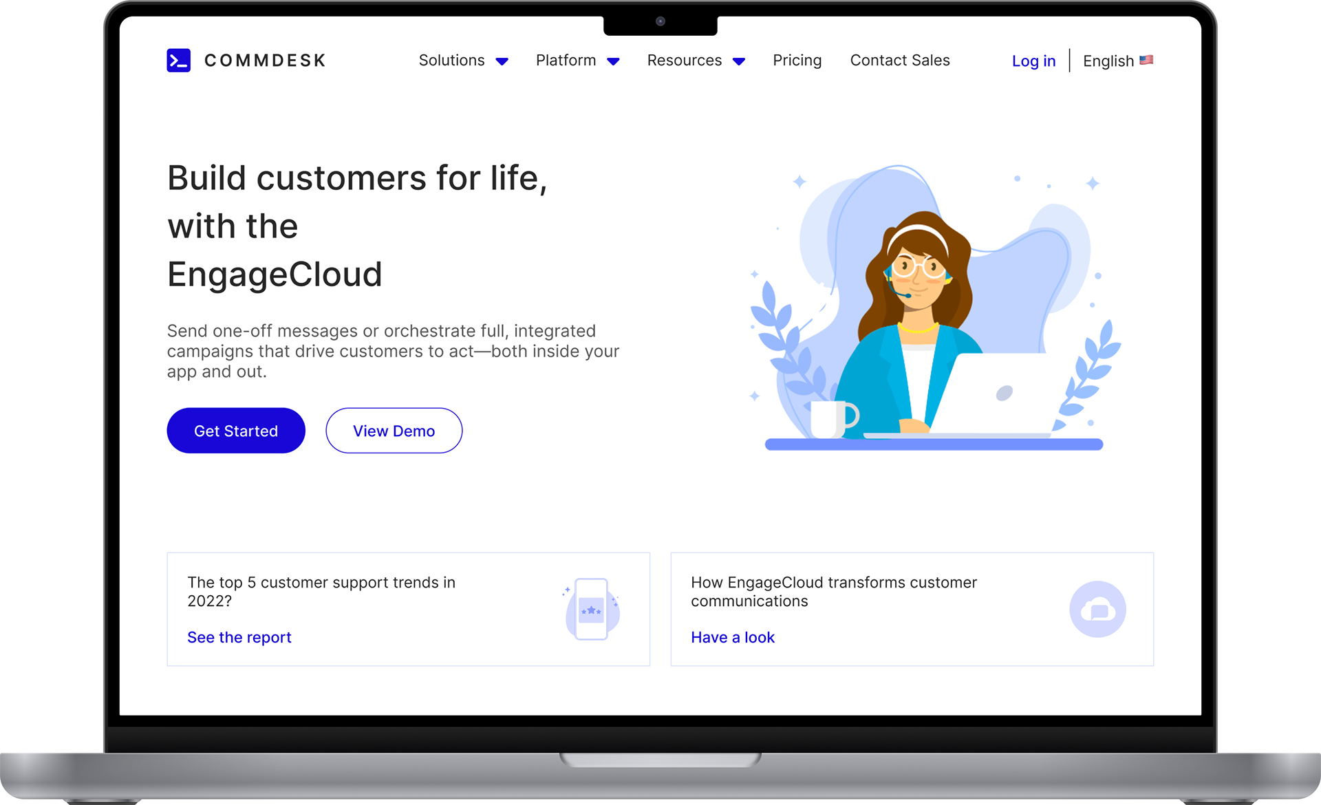The image size is (1321, 805).
Task: Open the Resources menu
Action: 685,61
